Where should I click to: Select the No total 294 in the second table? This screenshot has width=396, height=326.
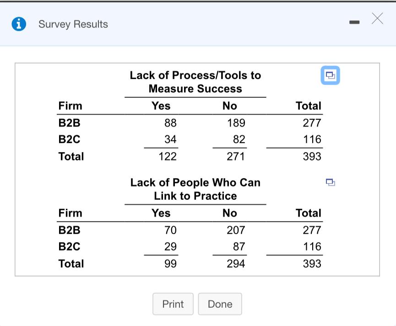[236, 264]
